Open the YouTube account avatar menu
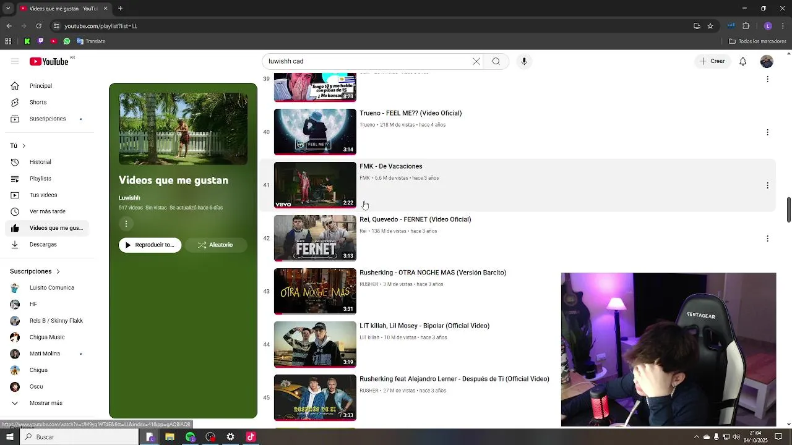The height and width of the screenshot is (445, 792). (x=767, y=61)
